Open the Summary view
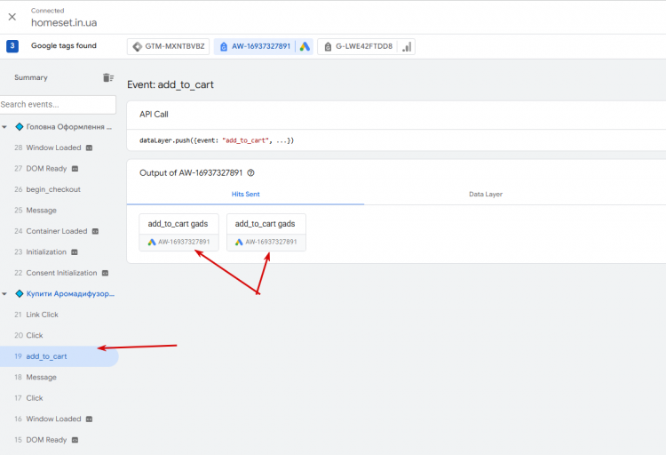This screenshot has height=455, width=666. [31, 77]
